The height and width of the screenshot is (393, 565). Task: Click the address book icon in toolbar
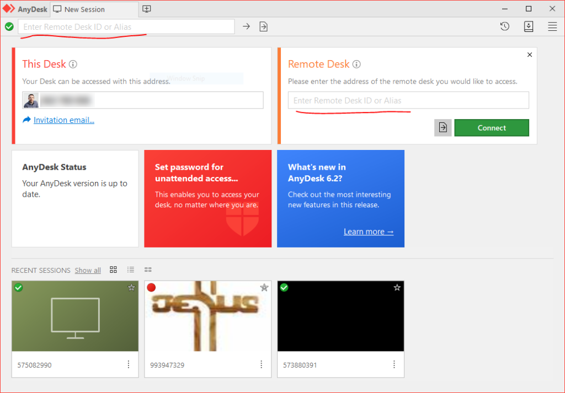coord(528,26)
